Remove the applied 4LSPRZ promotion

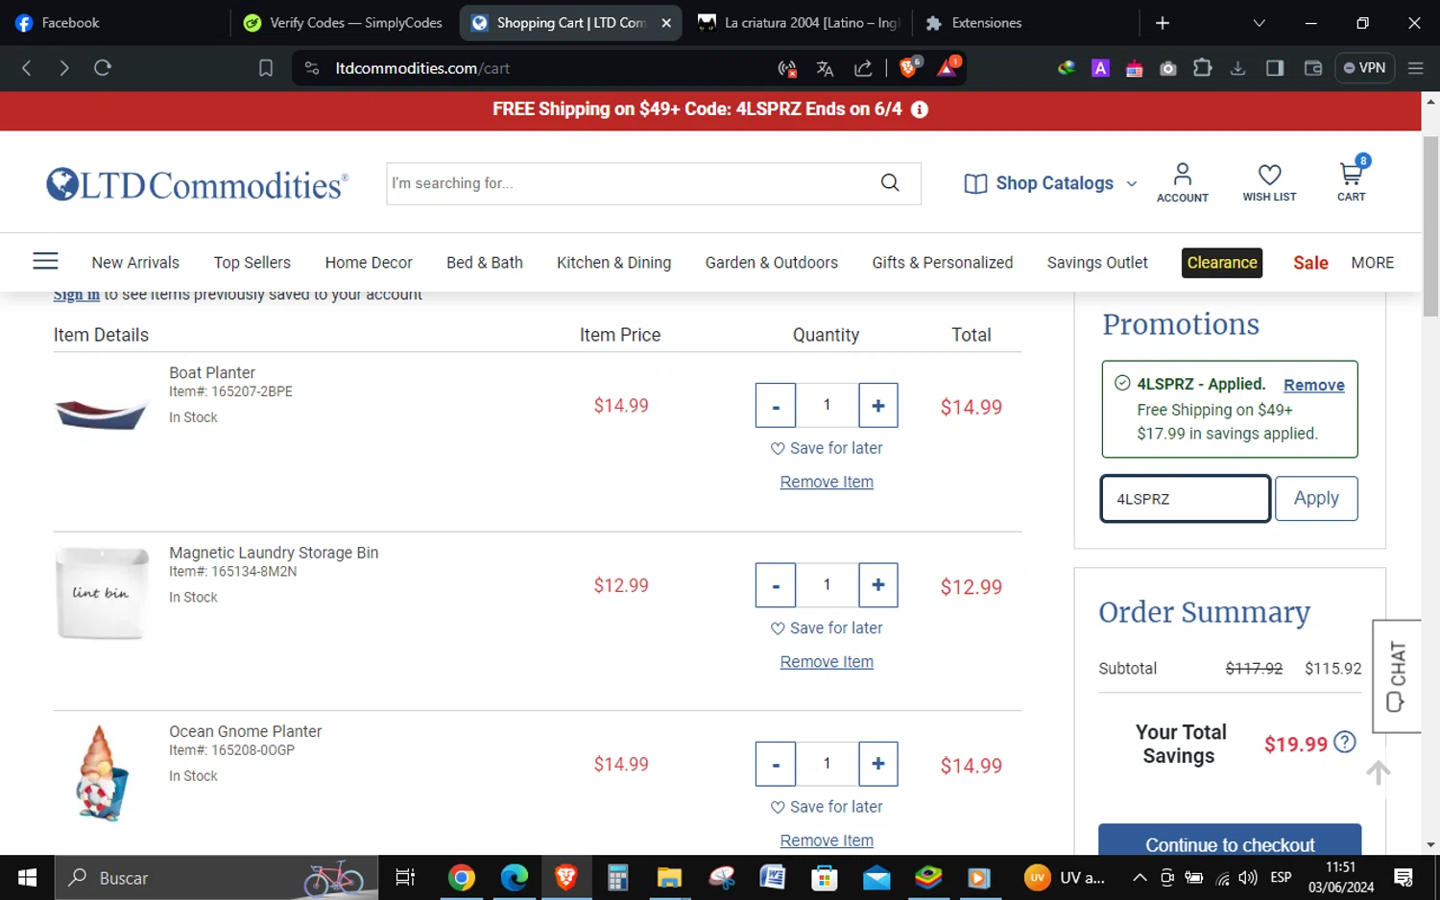coord(1314,385)
